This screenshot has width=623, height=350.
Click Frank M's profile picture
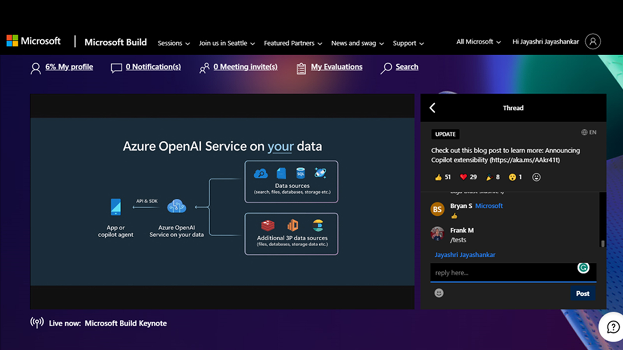[x=437, y=233]
